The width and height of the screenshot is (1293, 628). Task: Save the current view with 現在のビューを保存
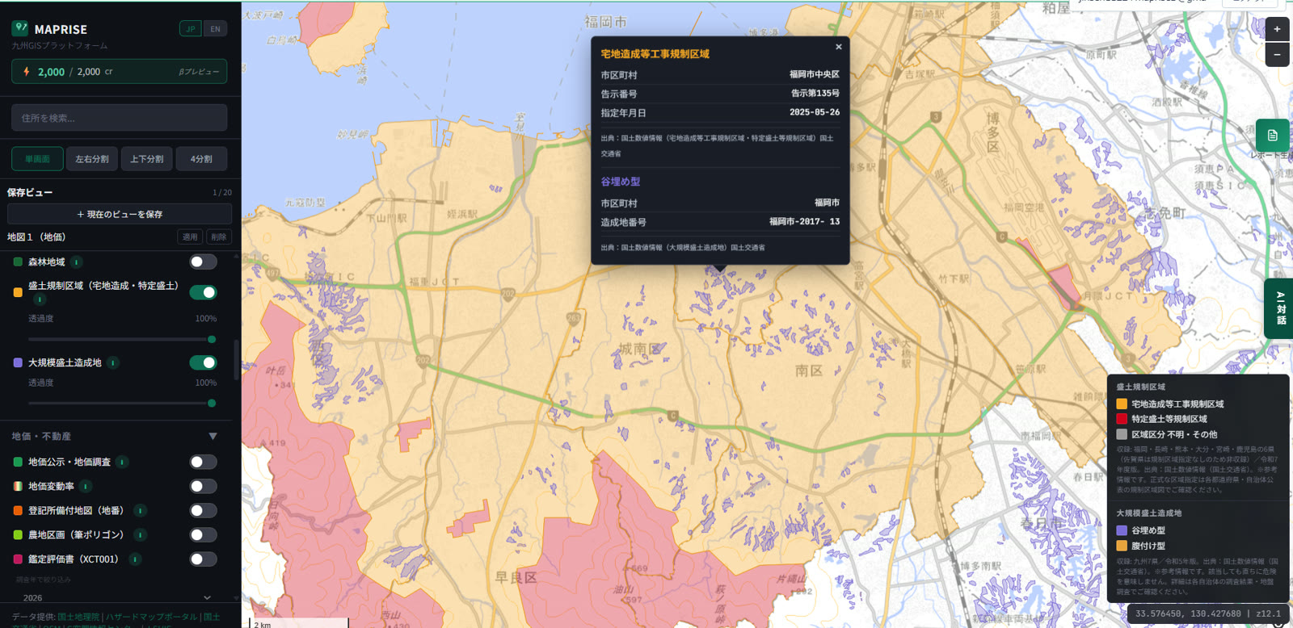pos(120,214)
